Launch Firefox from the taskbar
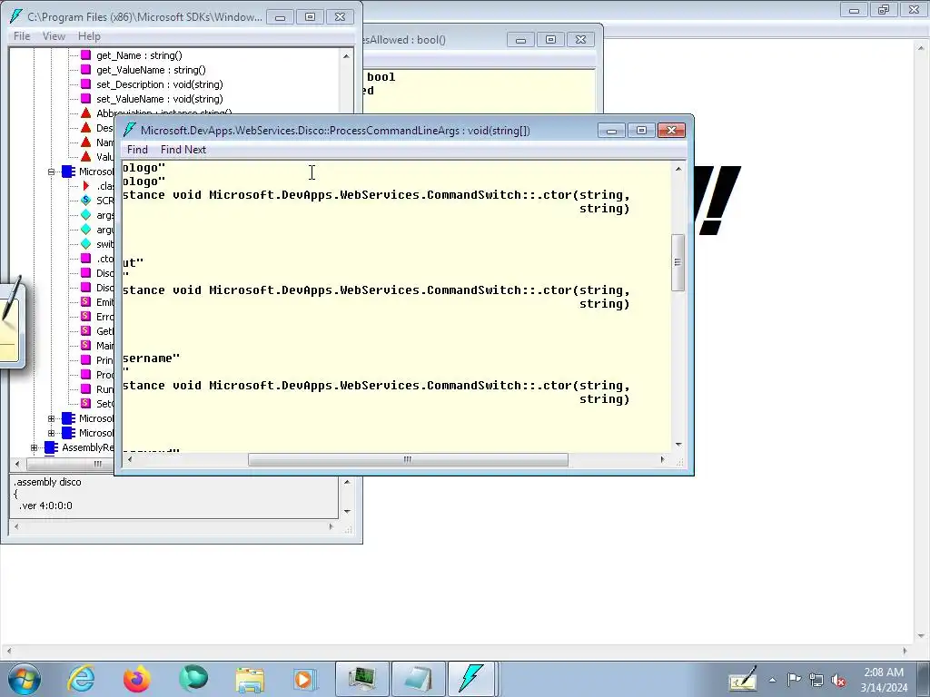930x697 pixels. [136, 679]
